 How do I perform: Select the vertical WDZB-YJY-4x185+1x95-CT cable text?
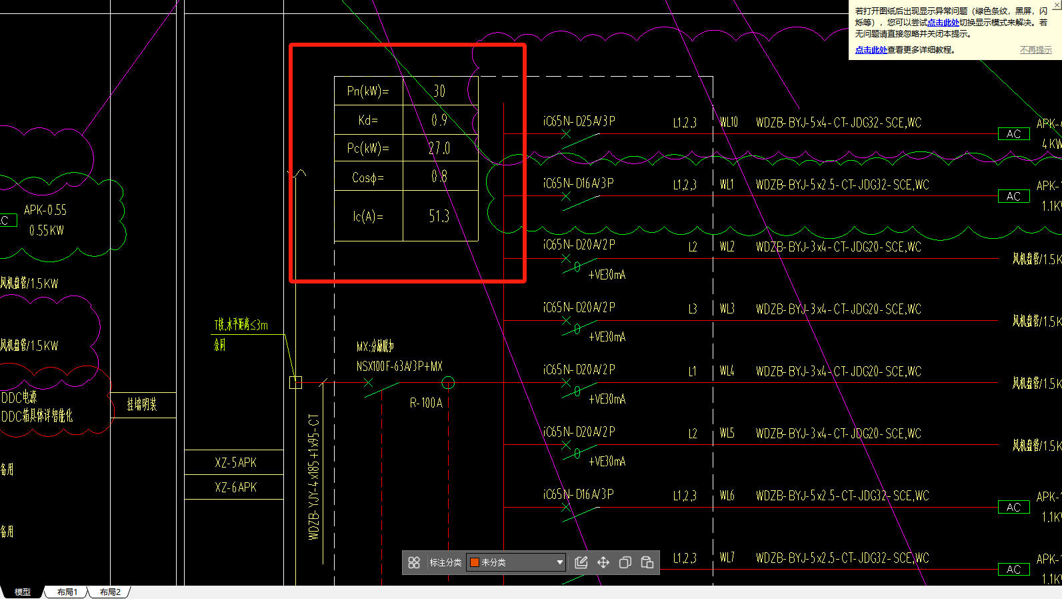tap(313, 476)
